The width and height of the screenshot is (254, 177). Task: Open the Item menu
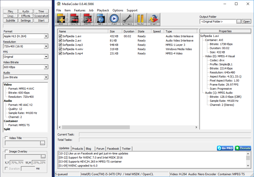(67, 10)
